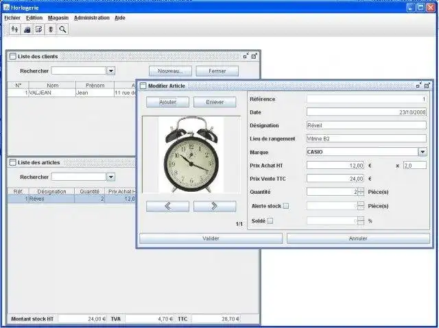Image resolution: width=439 pixels, height=328 pixels.
Task: Click the Alerte stock spinner arrows
Action: [361, 206]
